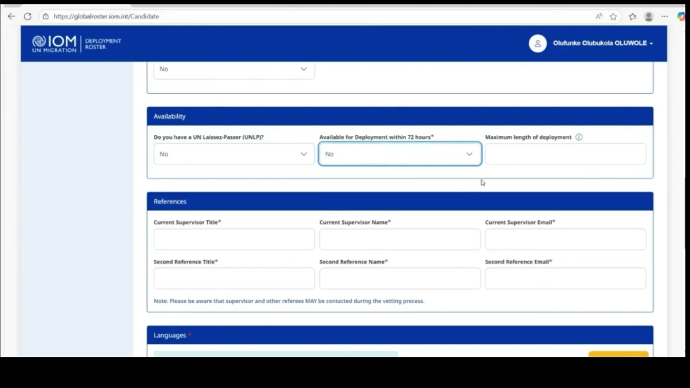Click the info icon beside Maximum length of deployment

pos(579,137)
